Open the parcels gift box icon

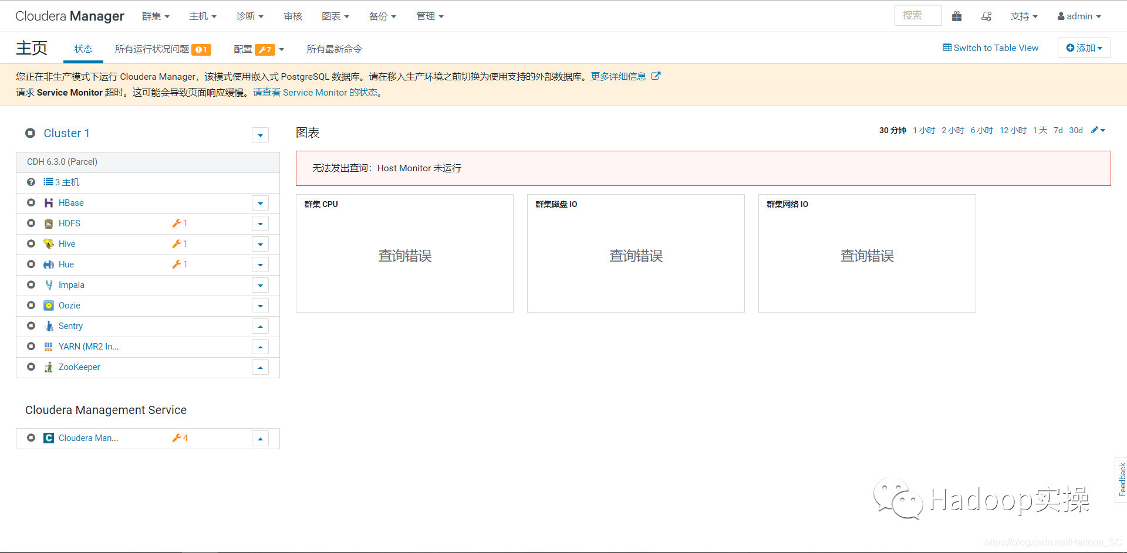point(957,16)
